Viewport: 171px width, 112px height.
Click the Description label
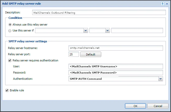point(13,12)
